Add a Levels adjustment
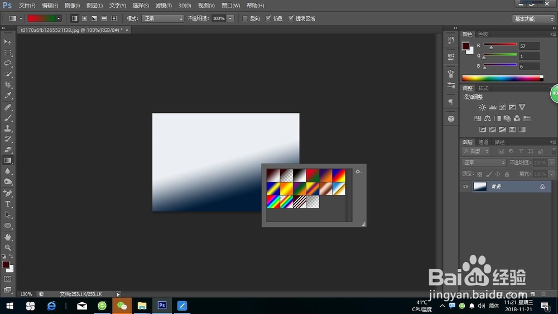 [493, 107]
